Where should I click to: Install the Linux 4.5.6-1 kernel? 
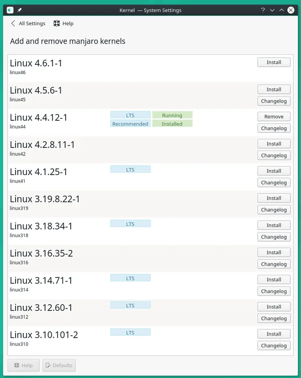(x=273, y=89)
